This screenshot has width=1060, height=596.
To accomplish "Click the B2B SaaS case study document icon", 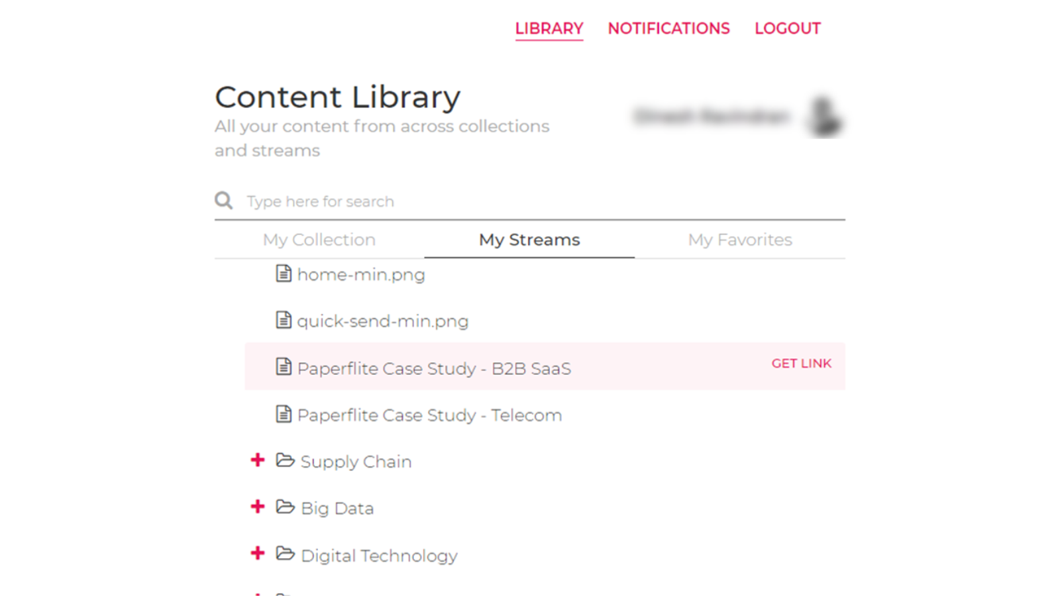I will [x=284, y=367].
